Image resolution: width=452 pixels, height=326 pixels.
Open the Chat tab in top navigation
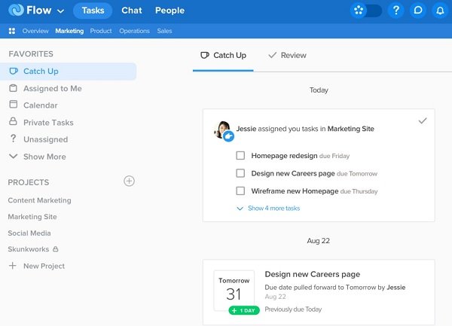point(132,11)
